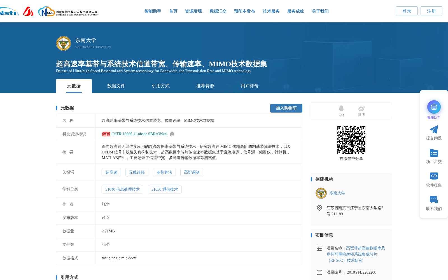Go to 首页 in the navigation
The image size is (448, 280).
pyautogui.click(x=173, y=11)
